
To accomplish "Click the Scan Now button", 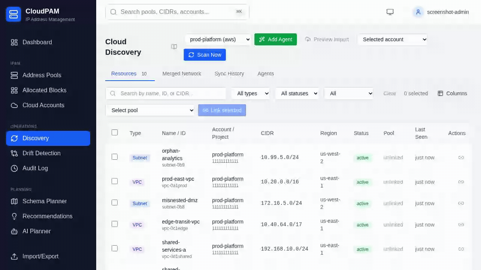I will click(x=205, y=55).
